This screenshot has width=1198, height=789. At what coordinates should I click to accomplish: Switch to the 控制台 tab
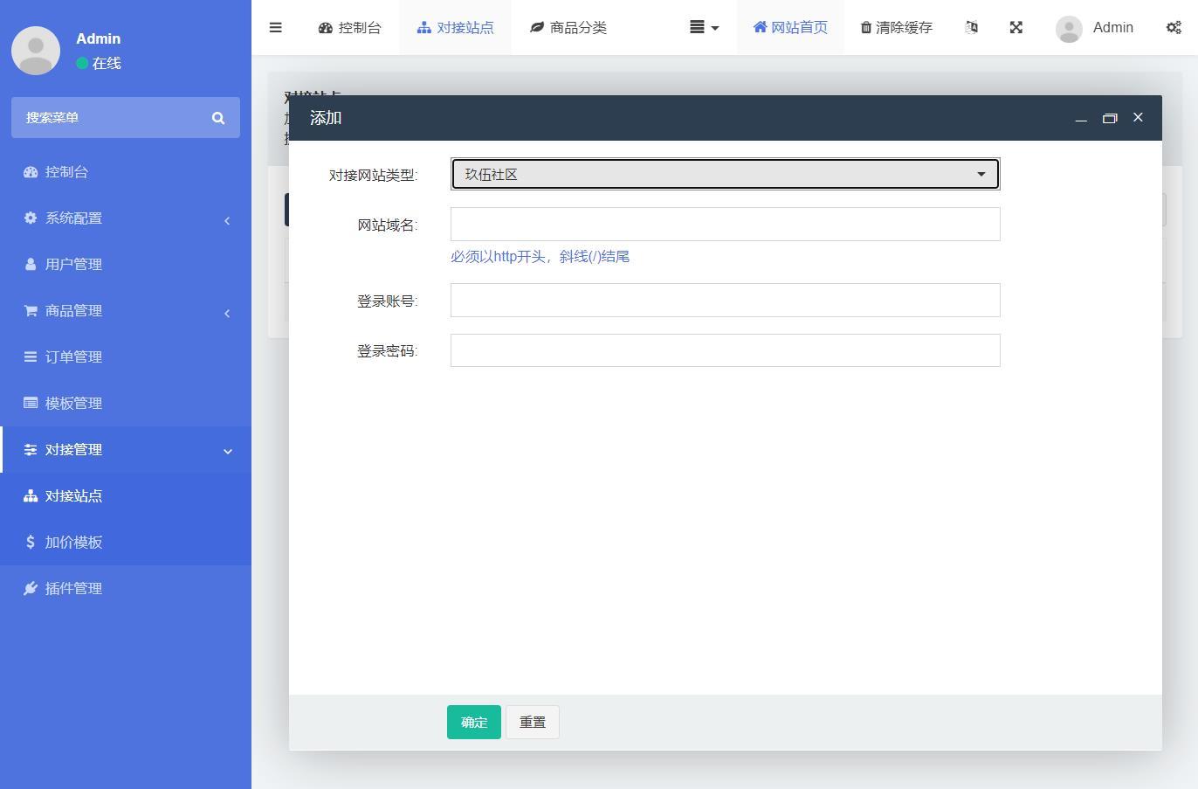pyautogui.click(x=349, y=27)
